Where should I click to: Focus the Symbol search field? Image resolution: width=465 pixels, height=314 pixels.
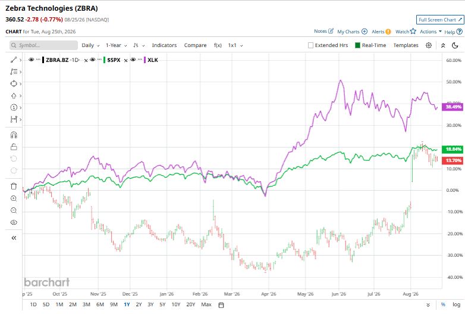[43, 45]
